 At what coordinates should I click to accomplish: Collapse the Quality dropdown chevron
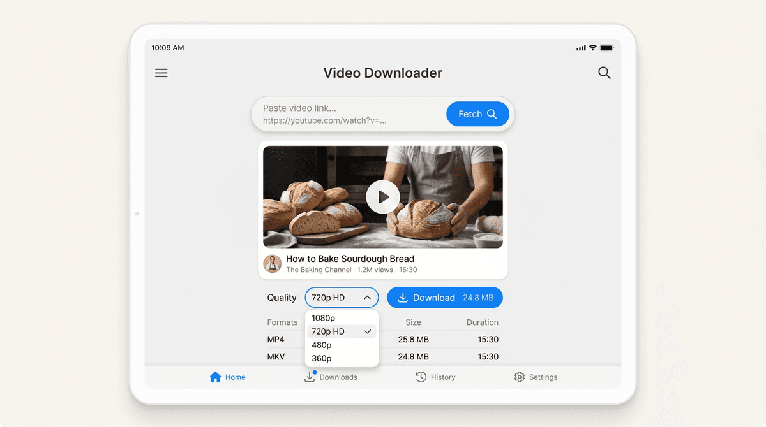pyautogui.click(x=368, y=297)
